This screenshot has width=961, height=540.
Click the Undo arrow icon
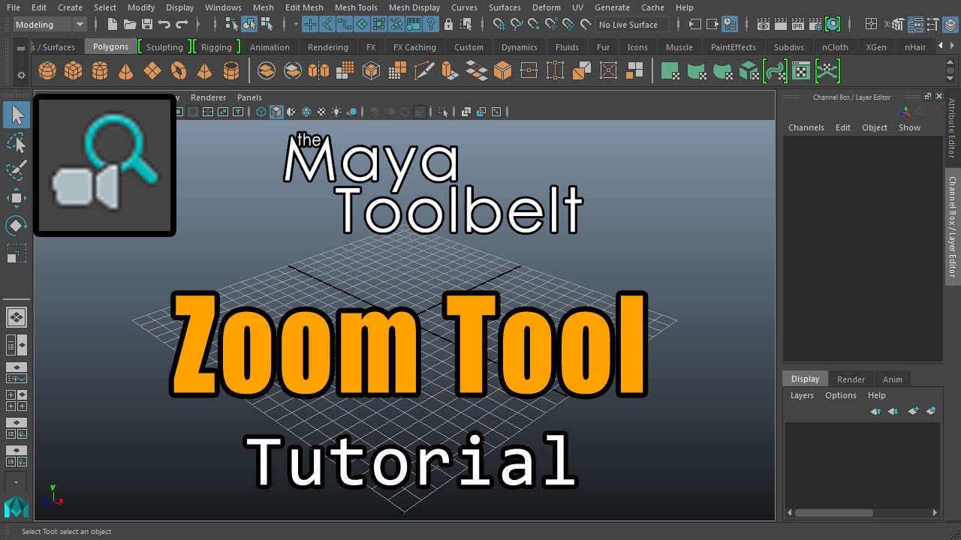click(x=164, y=25)
